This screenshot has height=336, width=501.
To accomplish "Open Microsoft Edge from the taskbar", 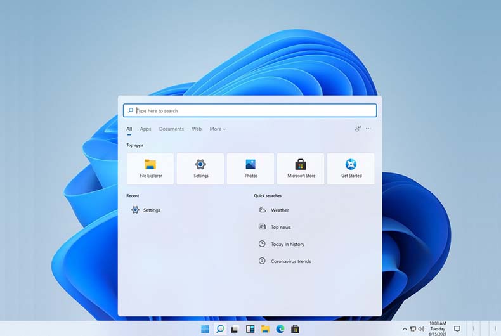I will pyautogui.click(x=280, y=329).
